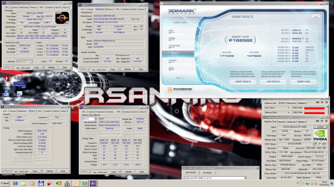334x187 pixels.
Task: Switch to the orange 3DMark taskbar button
Action: [76, 183]
